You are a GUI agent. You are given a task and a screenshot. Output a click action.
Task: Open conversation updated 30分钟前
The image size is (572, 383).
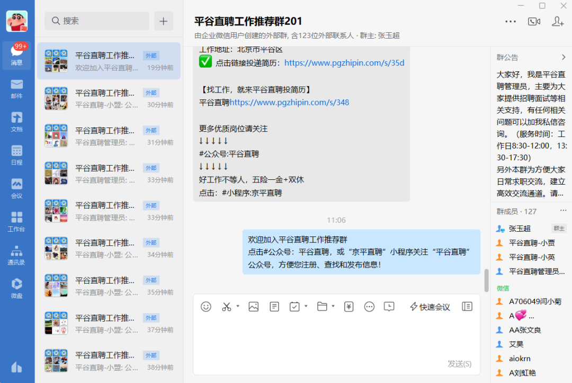(109, 98)
